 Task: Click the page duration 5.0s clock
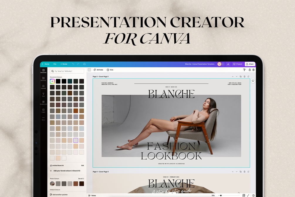click(110, 70)
